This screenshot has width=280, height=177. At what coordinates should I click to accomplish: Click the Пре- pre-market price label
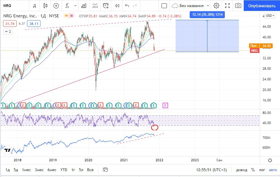[254, 46]
